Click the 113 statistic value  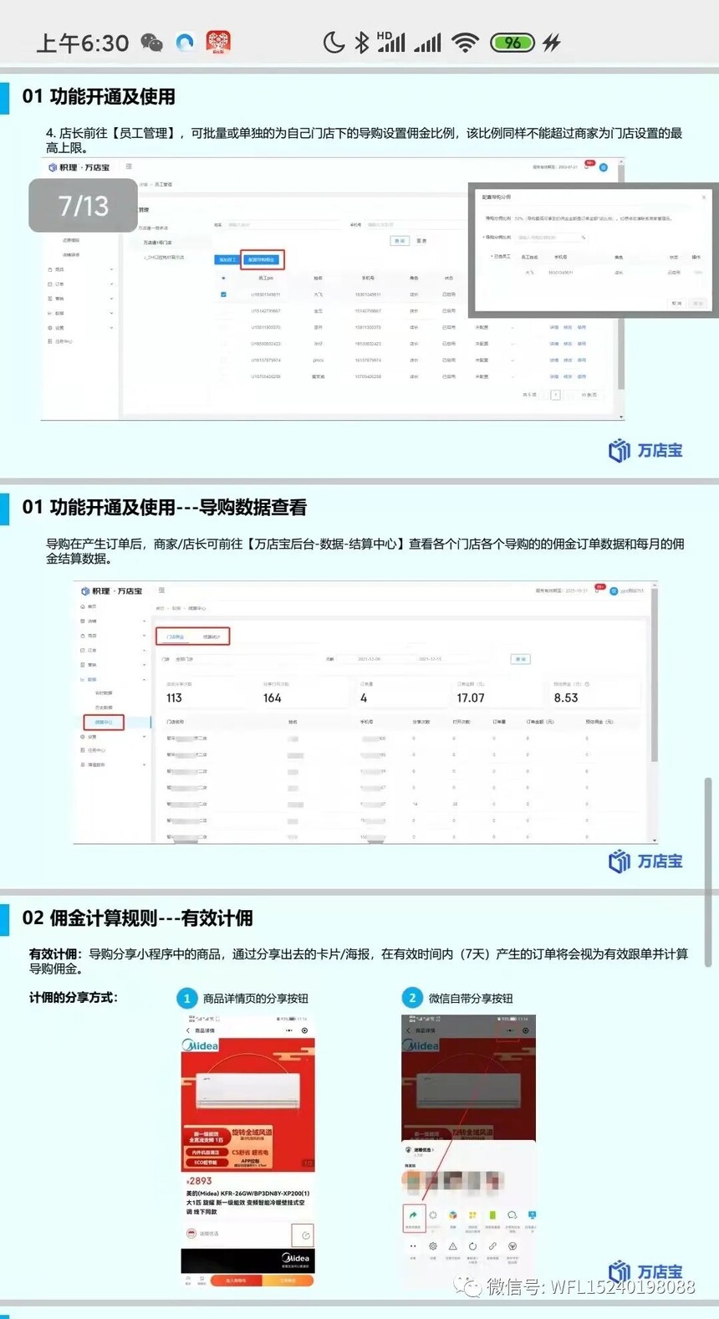click(174, 698)
